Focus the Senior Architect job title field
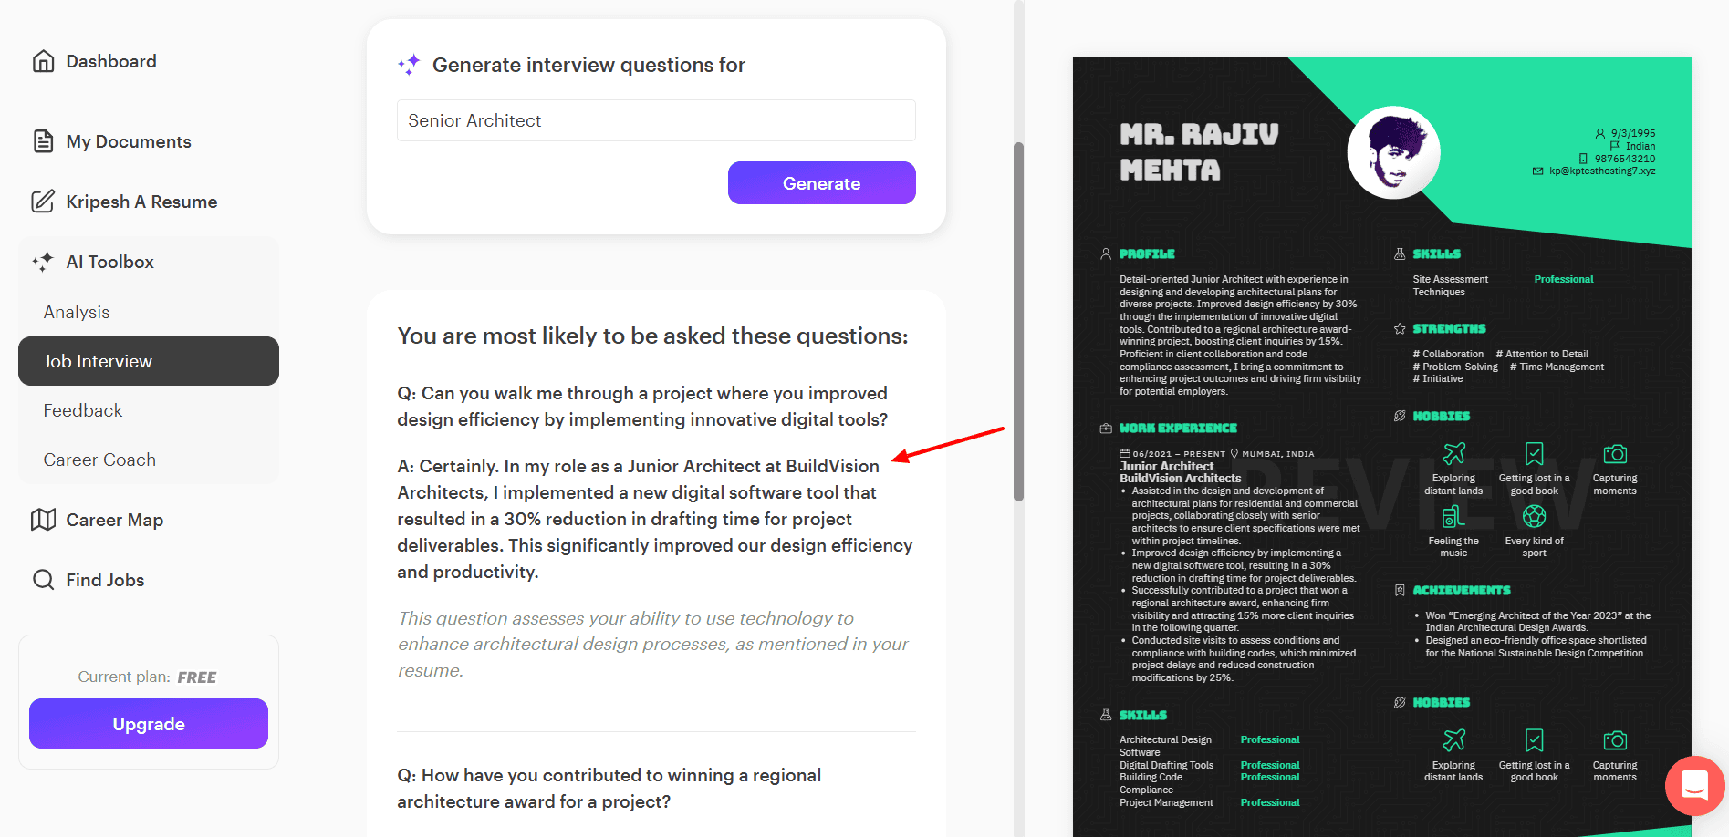 [656, 120]
